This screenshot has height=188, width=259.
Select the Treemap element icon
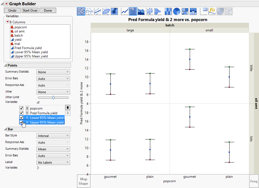click(185, 11)
